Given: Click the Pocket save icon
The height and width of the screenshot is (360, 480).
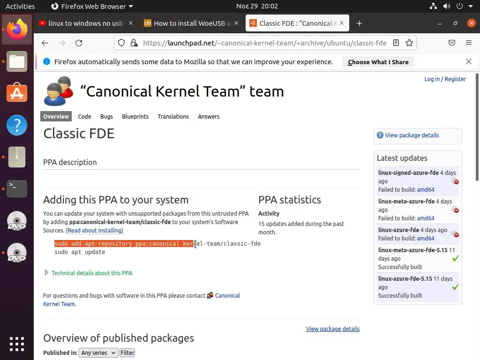Looking at the screenshot, I should [452, 43].
